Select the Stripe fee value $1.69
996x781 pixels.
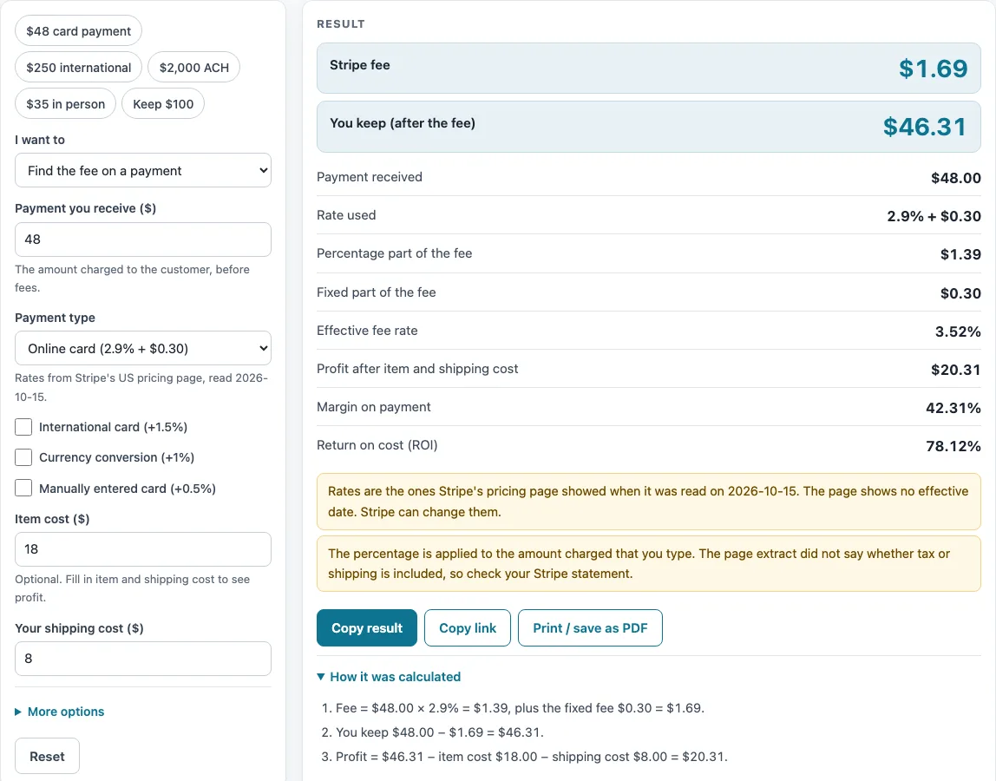tap(934, 69)
